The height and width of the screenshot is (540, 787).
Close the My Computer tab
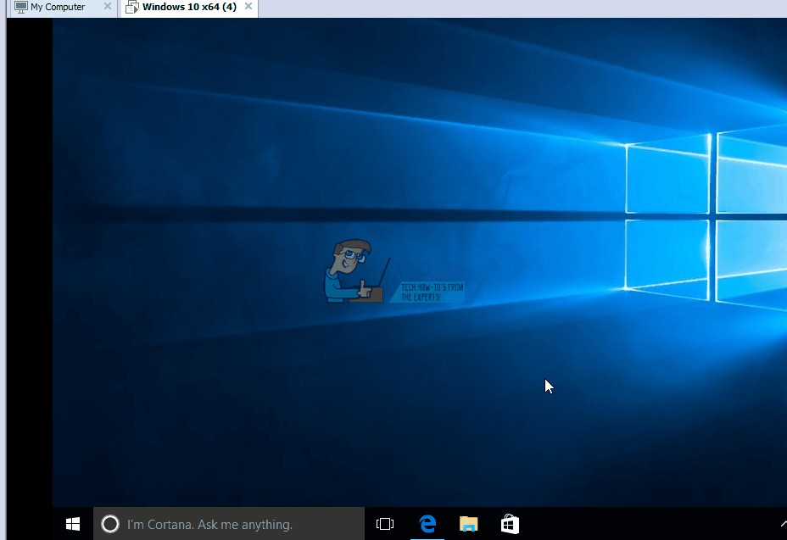(107, 7)
